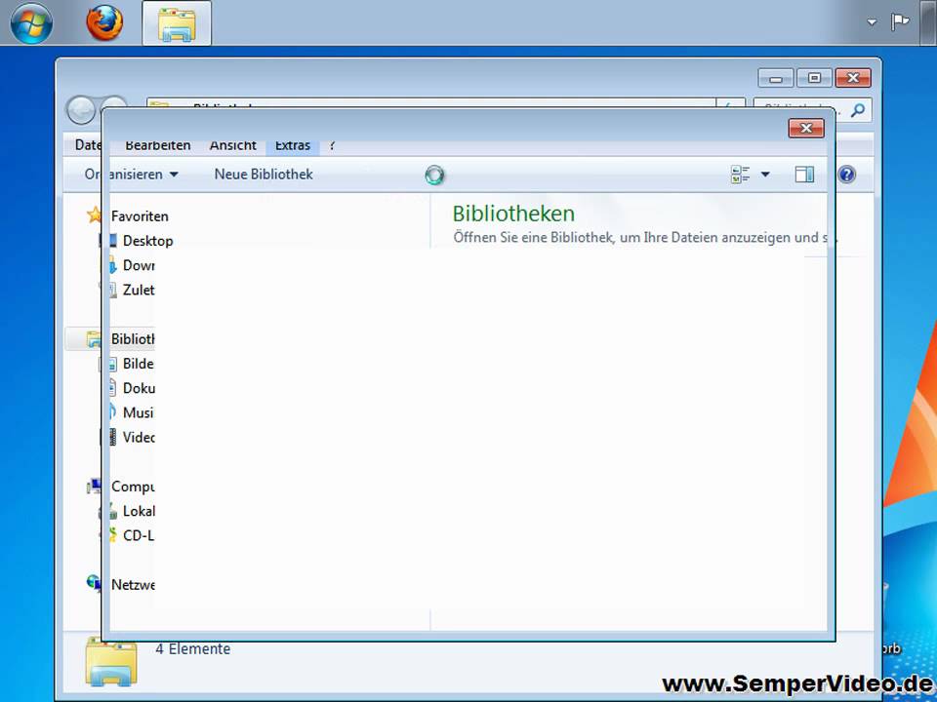Open the Action Center flag icon
Viewport: 937px width, 702px height.
pyautogui.click(x=900, y=22)
